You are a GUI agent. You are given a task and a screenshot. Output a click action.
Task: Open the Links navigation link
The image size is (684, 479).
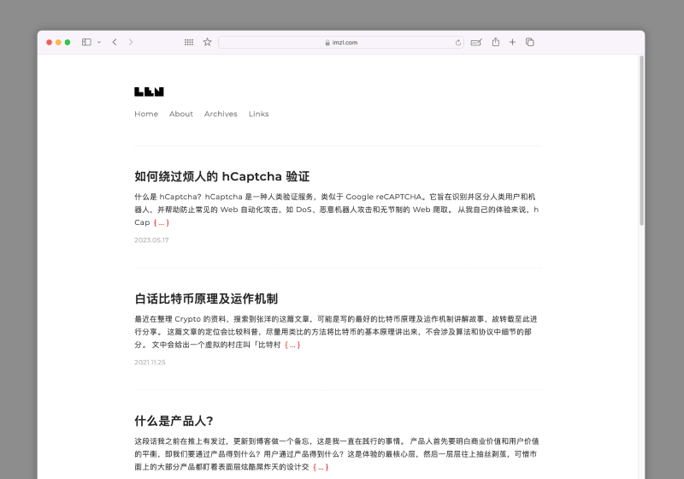point(259,114)
